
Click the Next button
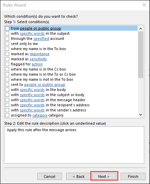pyautogui.click(x=104, y=177)
